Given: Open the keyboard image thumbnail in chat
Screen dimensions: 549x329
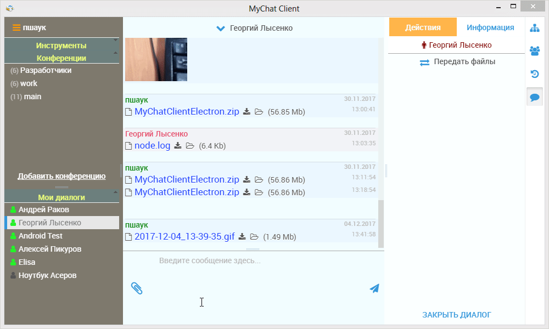Looking at the screenshot, I should coord(156,59).
